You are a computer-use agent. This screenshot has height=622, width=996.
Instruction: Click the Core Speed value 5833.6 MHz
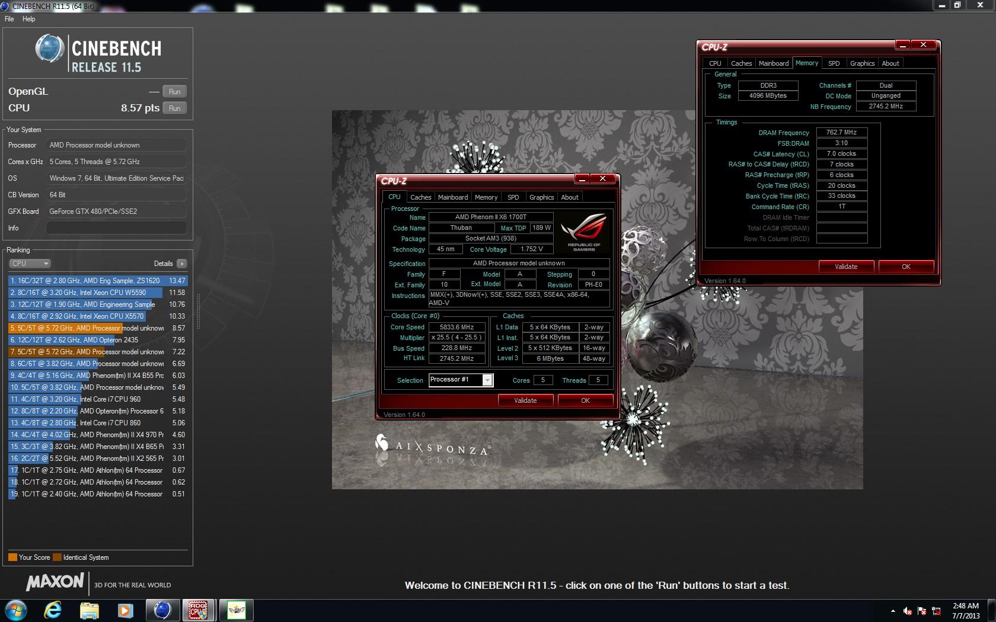(x=456, y=327)
